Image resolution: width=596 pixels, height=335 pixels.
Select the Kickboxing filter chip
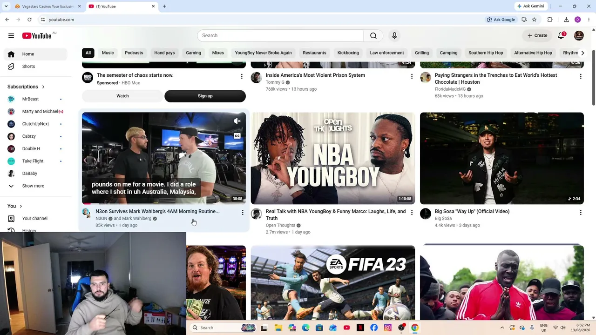[x=348, y=53]
